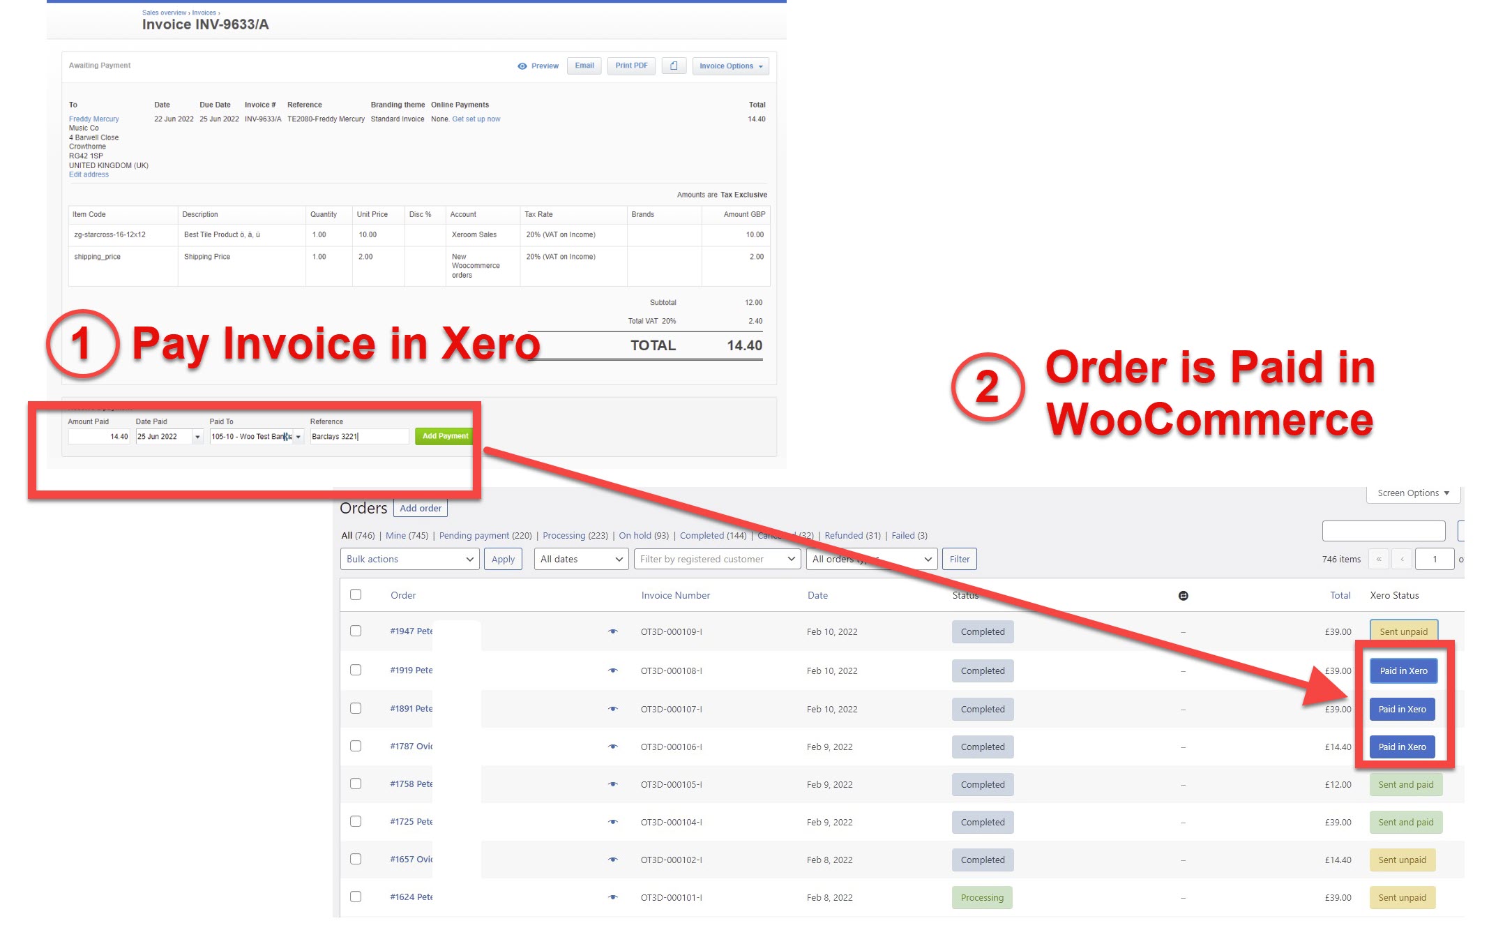This screenshot has width=1489, height=944.
Task: Expand Screen Options panel
Action: [1413, 493]
